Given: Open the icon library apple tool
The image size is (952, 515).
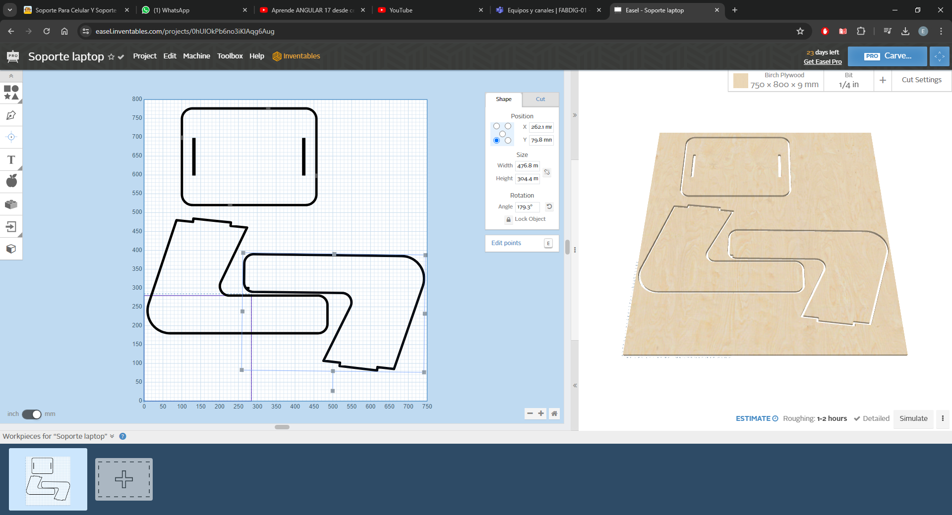Looking at the screenshot, I should point(11,181).
